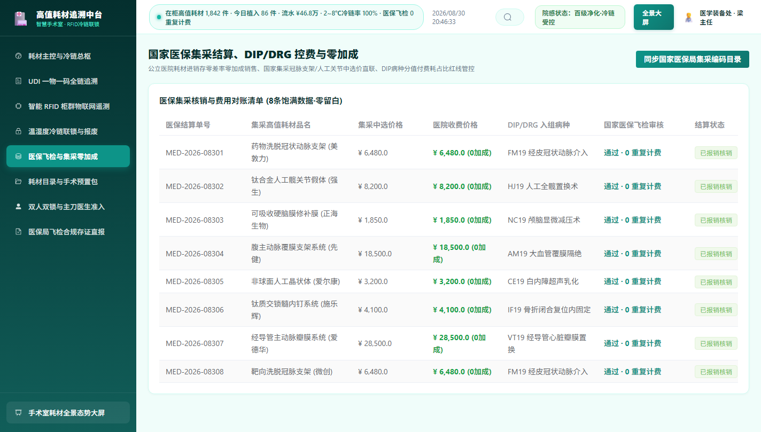Click selected price ¥ 4,100.0 in MED-2026-08306 row
The height and width of the screenshot is (432, 761).
click(x=373, y=310)
